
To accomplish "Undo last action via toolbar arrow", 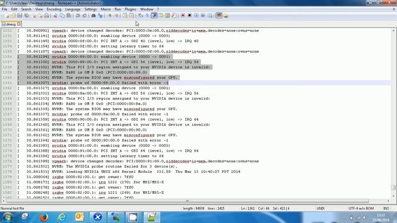I will point(78,15).
